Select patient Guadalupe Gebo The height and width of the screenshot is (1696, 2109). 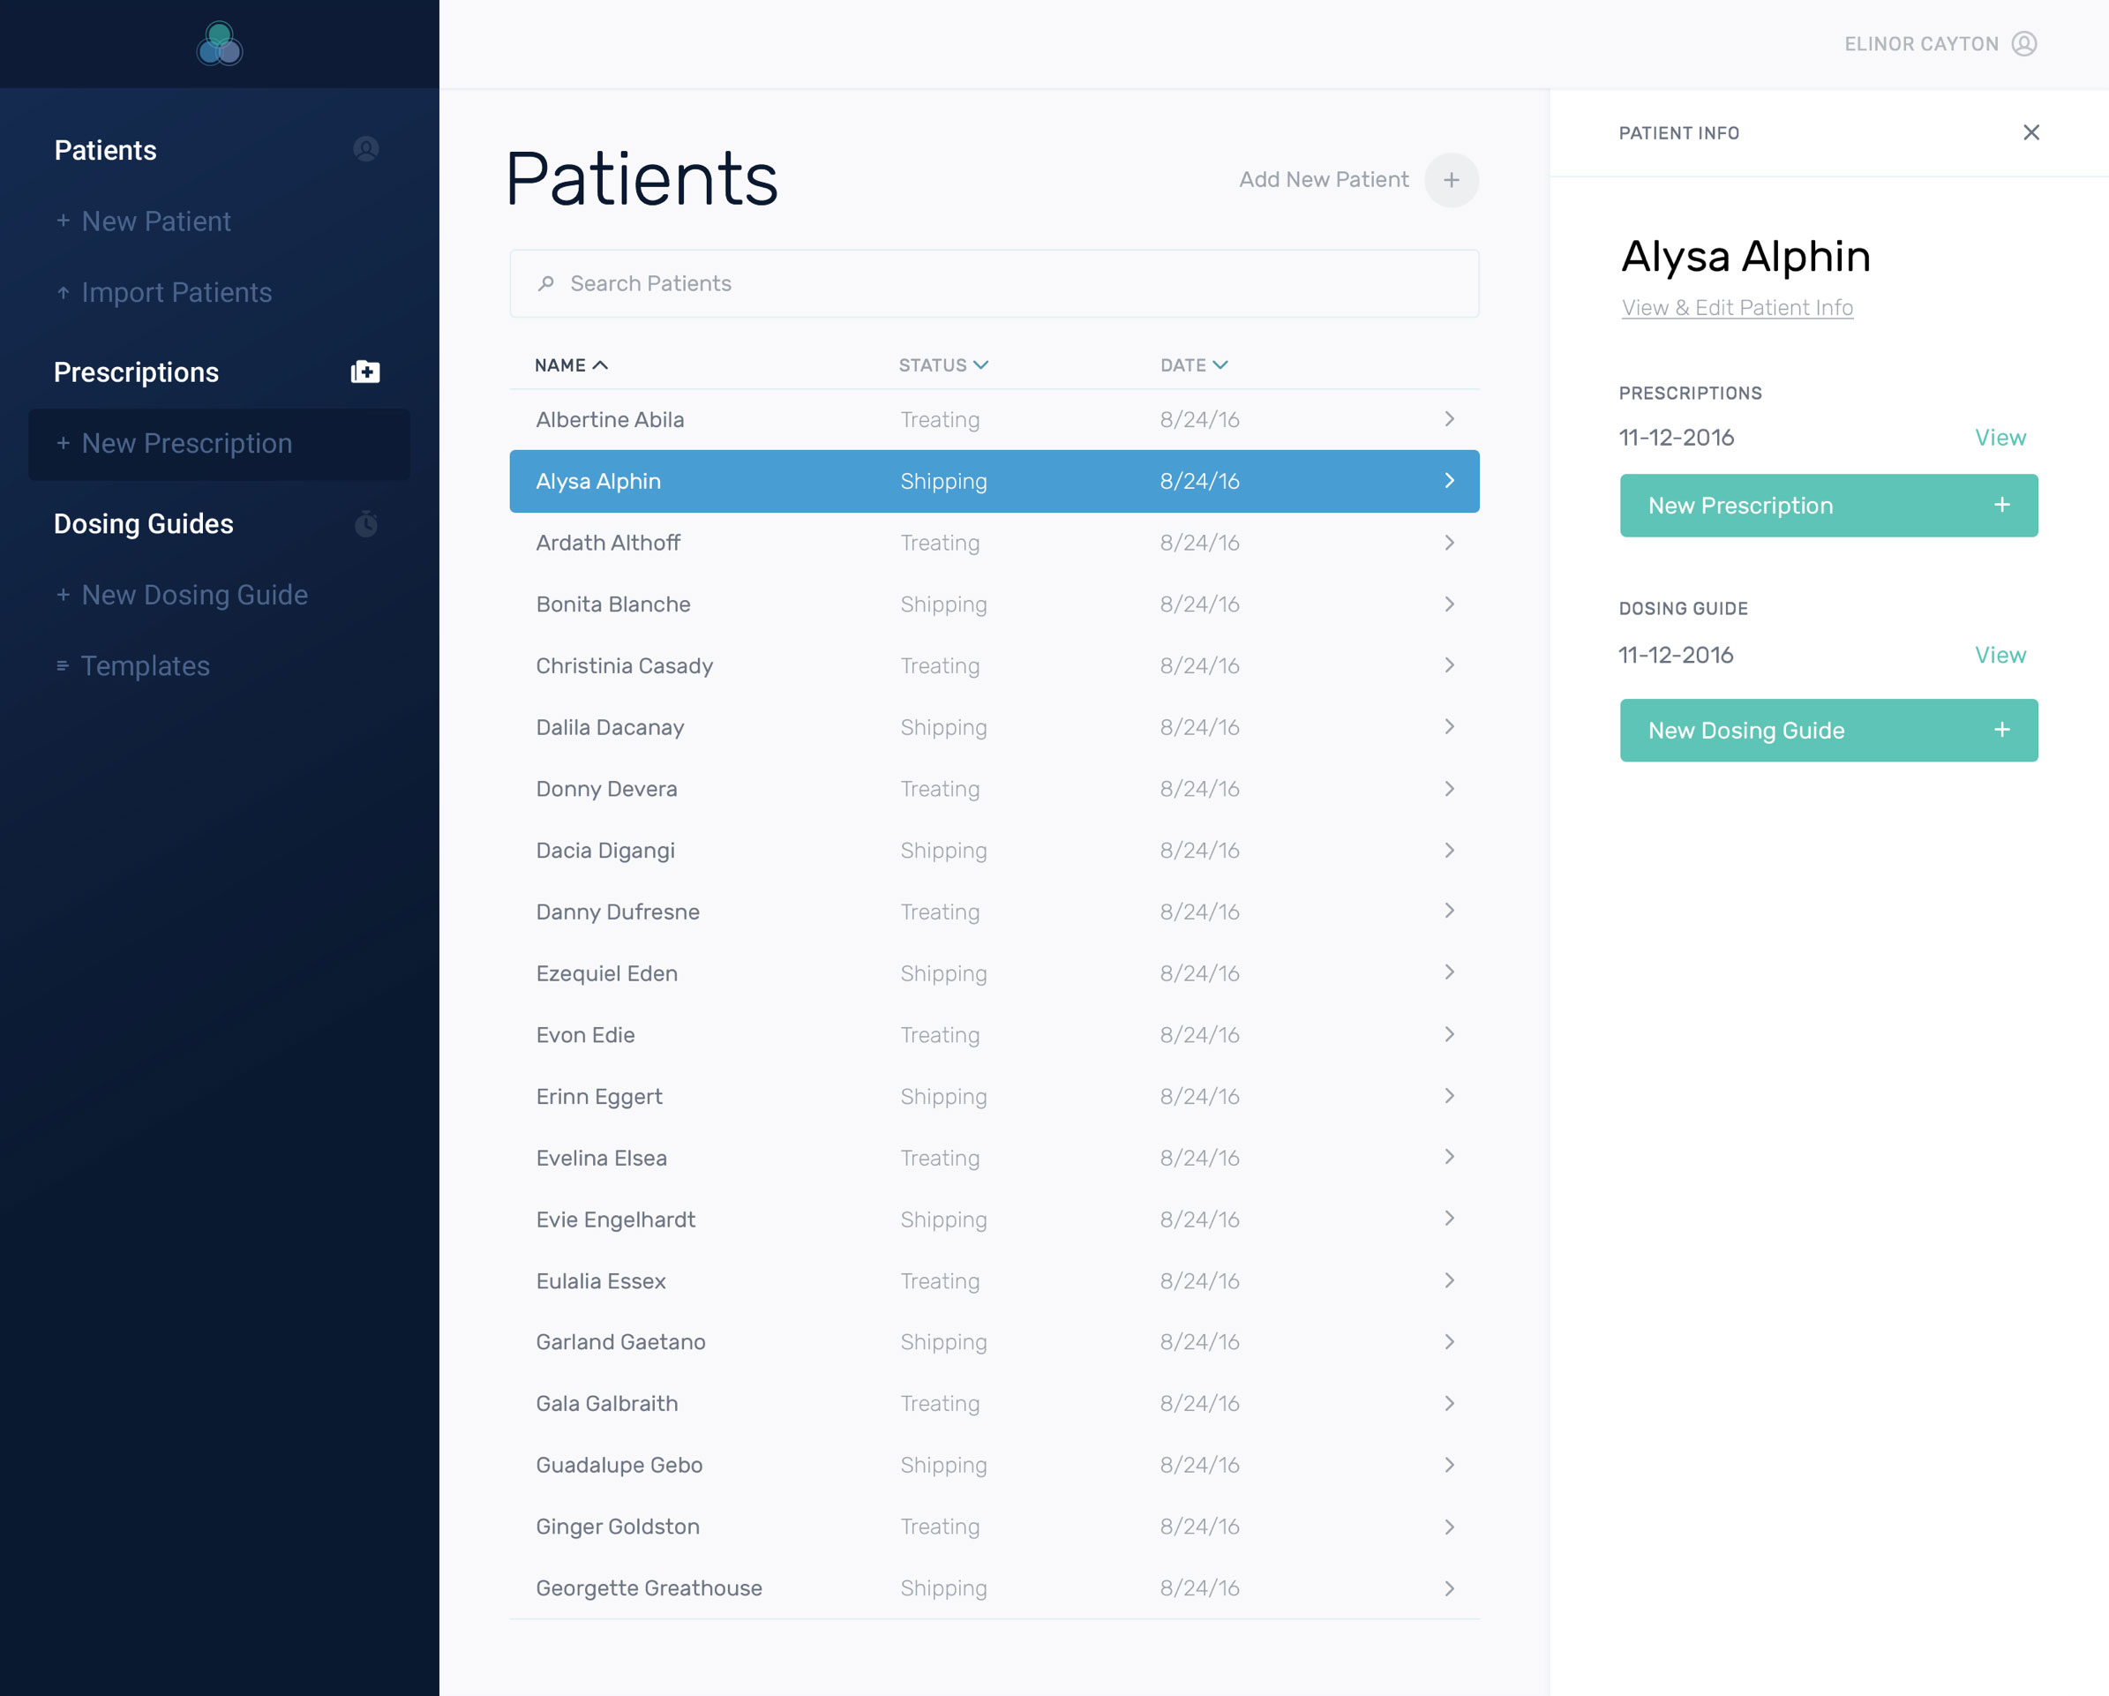[619, 1465]
